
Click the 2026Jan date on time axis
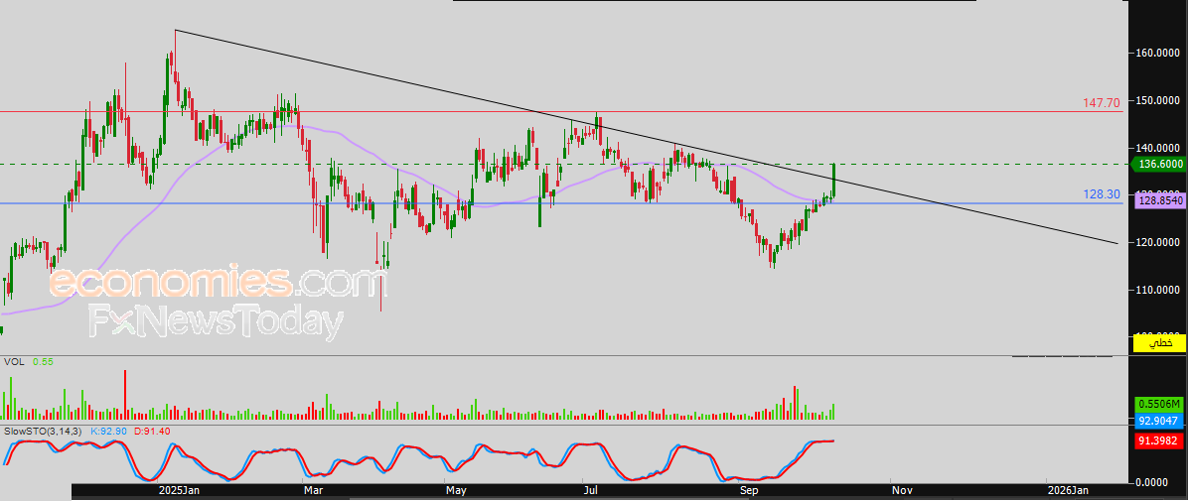pos(1069,490)
